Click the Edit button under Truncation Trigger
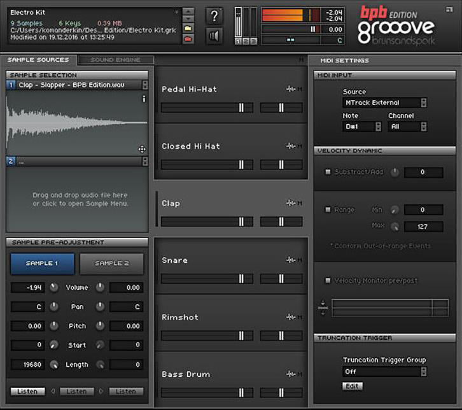This screenshot has height=410, width=462. click(351, 386)
